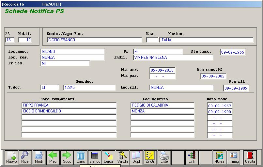This screenshot has width=263, height=167.
Task: Click Loc.nascita MONZA component field
Action: click(162, 111)
